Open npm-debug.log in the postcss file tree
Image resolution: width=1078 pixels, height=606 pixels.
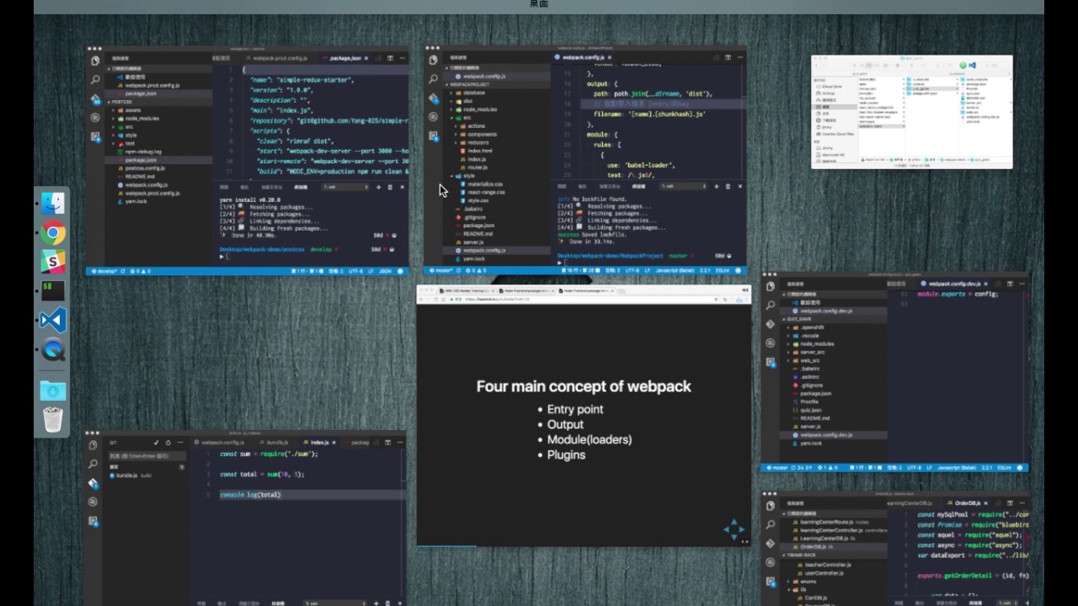pos(143,152)
